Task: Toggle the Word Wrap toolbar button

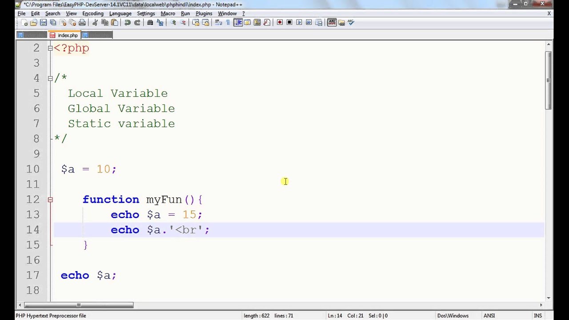Action: pos(218,23)
